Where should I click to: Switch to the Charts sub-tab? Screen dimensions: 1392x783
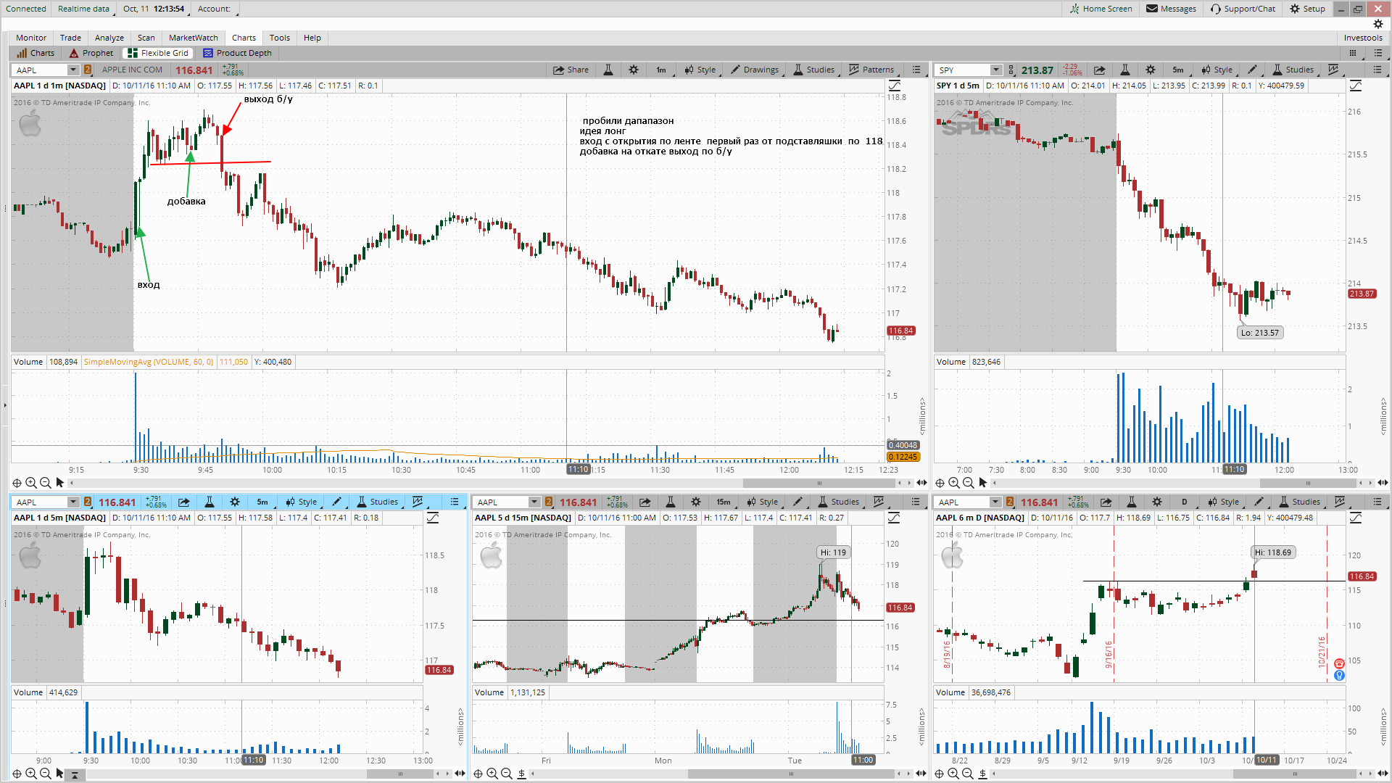pyautogui.click(x=36, y=53)
